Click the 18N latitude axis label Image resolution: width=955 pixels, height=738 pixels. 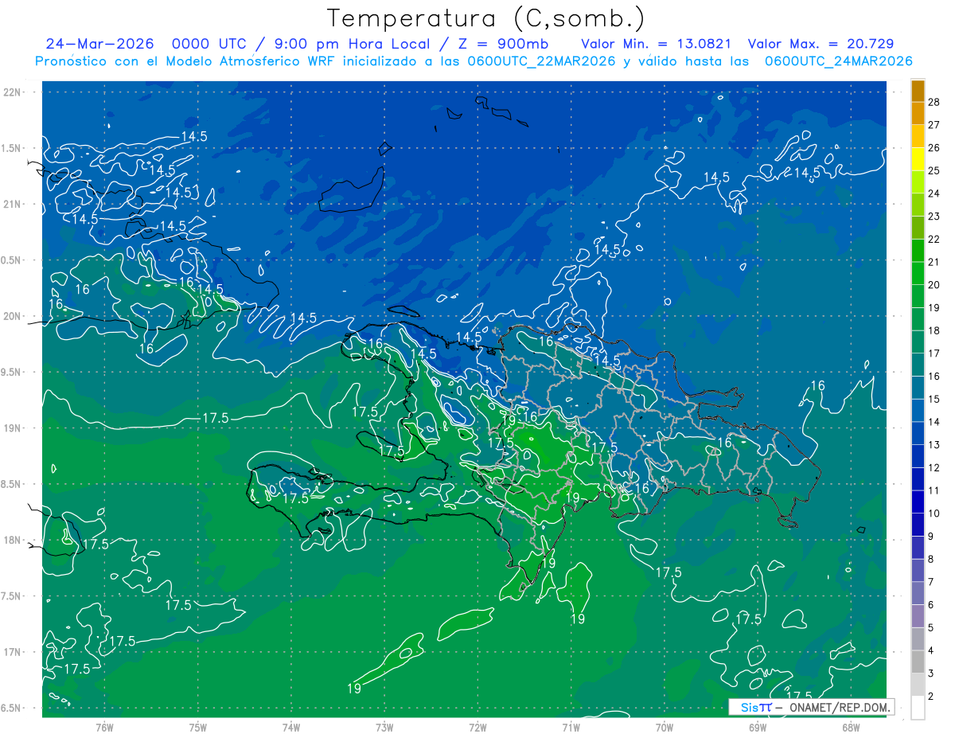click(x=12, y=541)
